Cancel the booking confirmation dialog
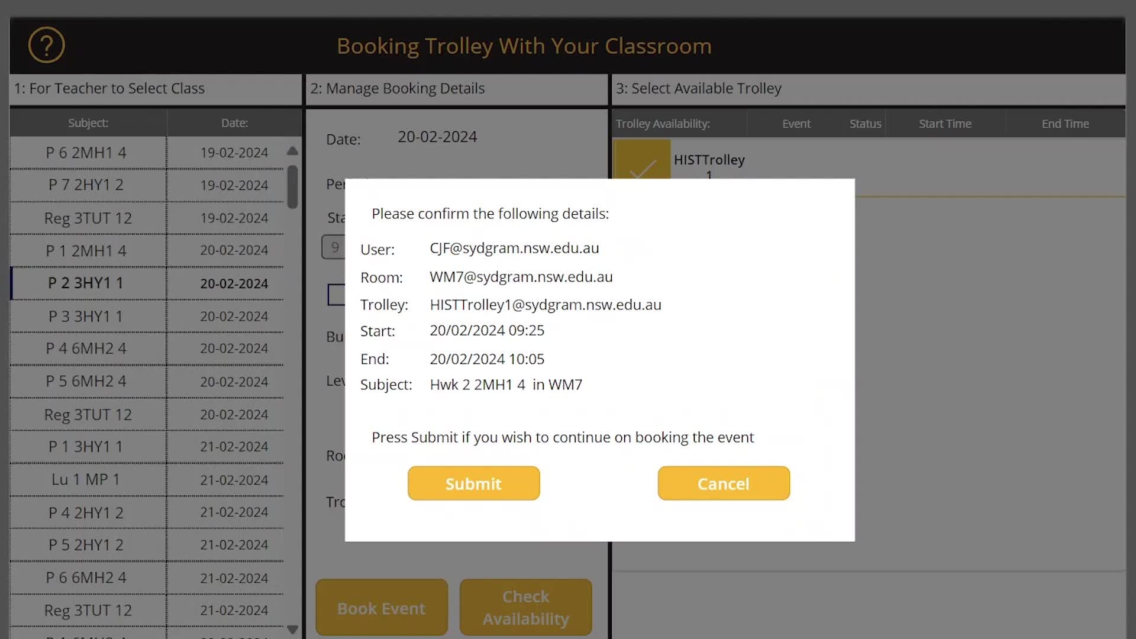Image resolution: width=1136 pixels, height=639 pixels. [x=723, y=483]
